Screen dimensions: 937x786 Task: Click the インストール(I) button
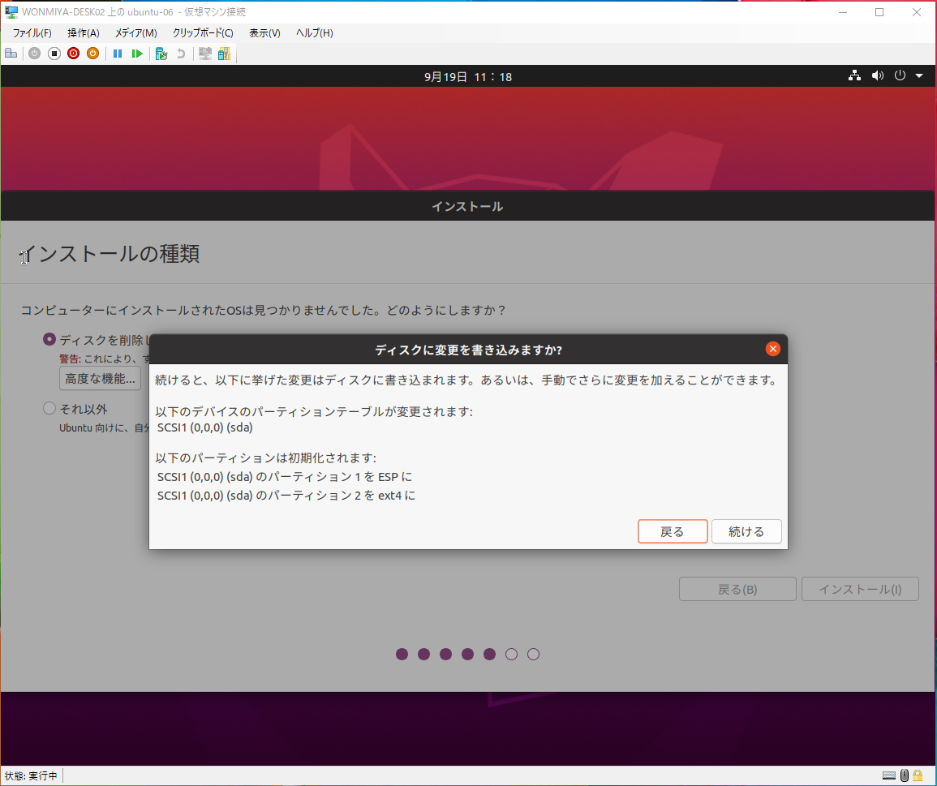click(860, 590)
